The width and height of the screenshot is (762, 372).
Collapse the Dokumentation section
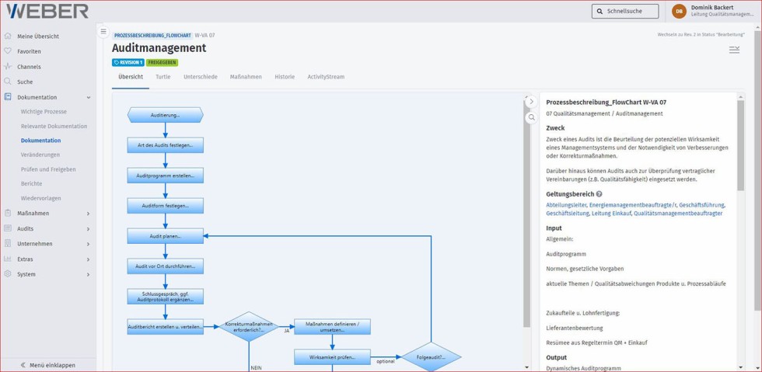(x=88, y=97)
